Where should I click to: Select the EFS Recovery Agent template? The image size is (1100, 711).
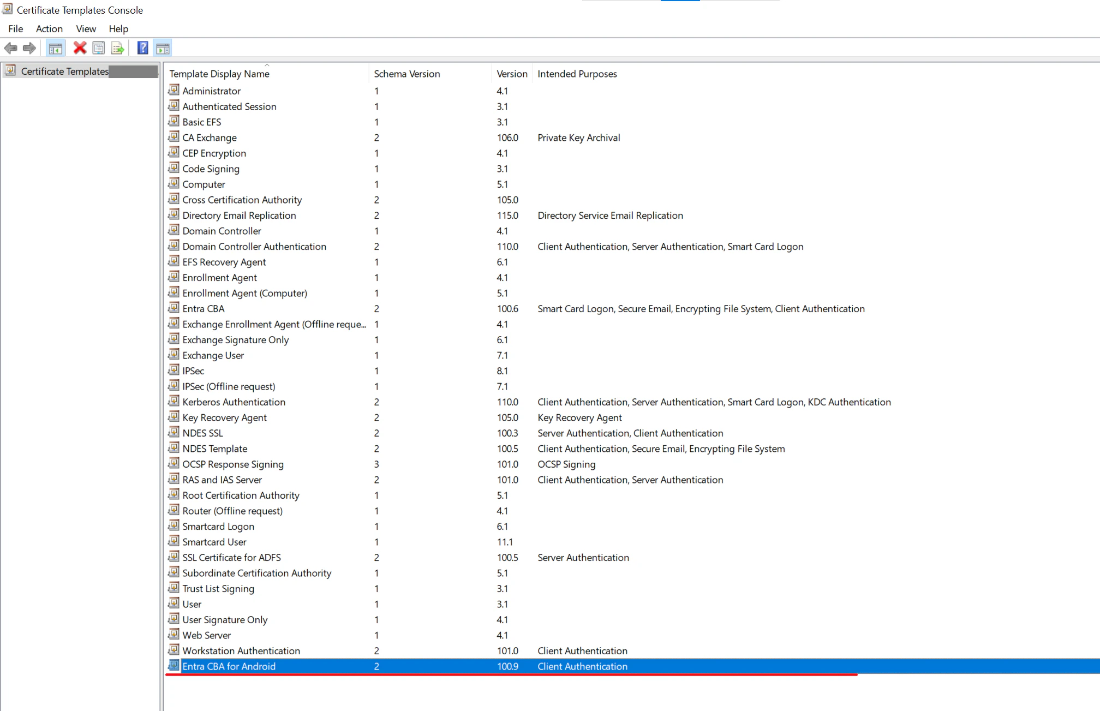click(x=224, y=262)
